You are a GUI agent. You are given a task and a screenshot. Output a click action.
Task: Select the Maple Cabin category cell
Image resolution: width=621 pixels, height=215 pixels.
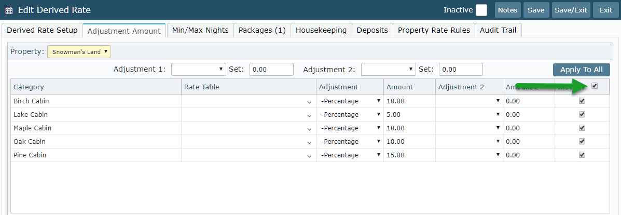pyautogui.click(x=96, y=128)
